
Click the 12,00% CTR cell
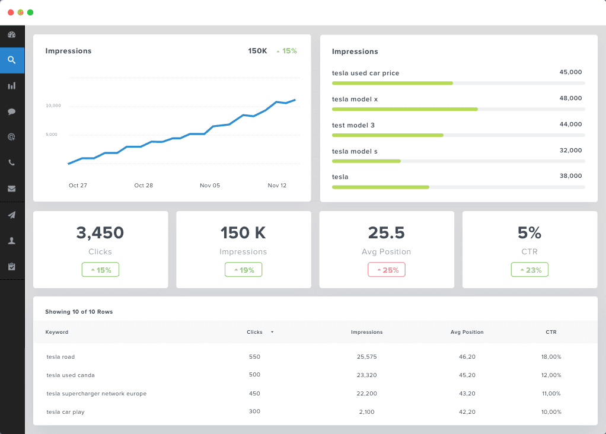tap(551, 375)
